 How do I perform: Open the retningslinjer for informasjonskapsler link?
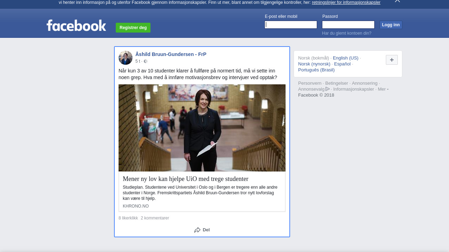click(346, 2)
